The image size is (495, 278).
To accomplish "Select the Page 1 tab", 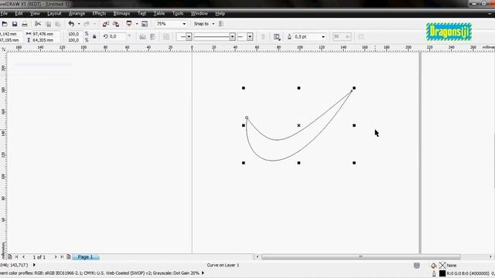I will [x=86, y=257].
